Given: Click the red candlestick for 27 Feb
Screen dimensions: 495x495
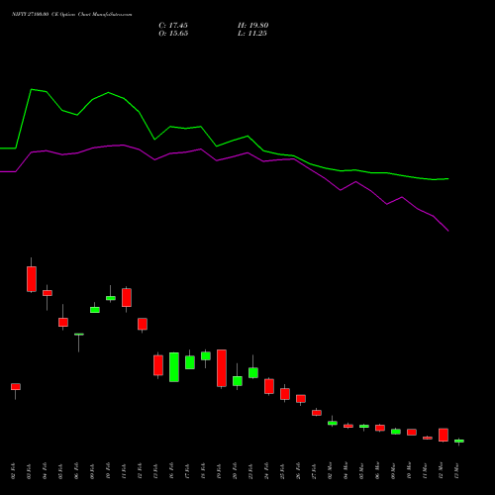Looking at the screenshot, I should [317, 413].
